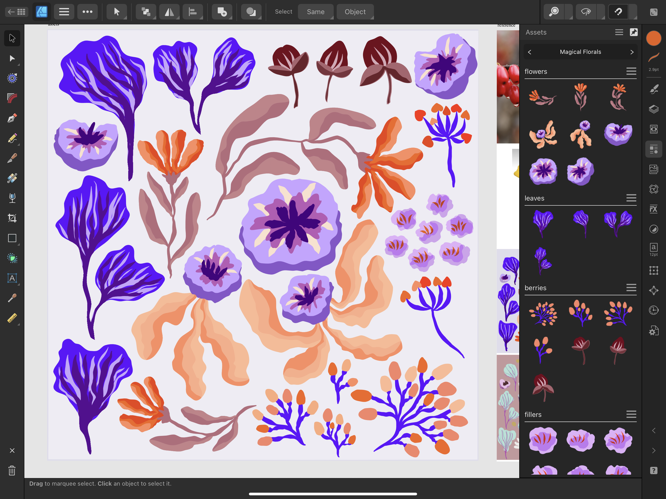Open the Transparency tool
This screenshot has width=666, height=499.
(12, 198)
